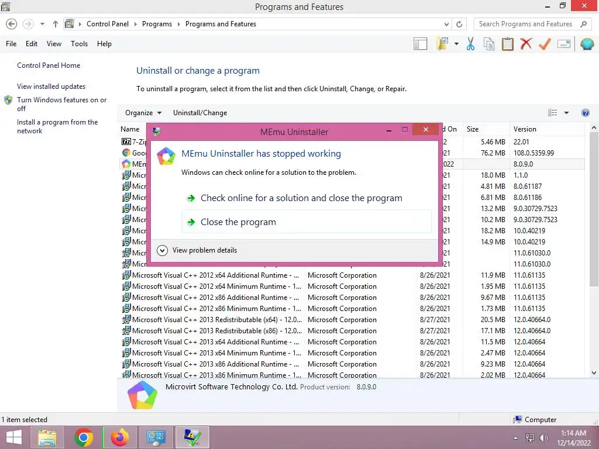Expand arrow after Control Panel breadcrumb
Image resolution: width=599 pixels, height=449 pixels.
click(x=135, y=24)
